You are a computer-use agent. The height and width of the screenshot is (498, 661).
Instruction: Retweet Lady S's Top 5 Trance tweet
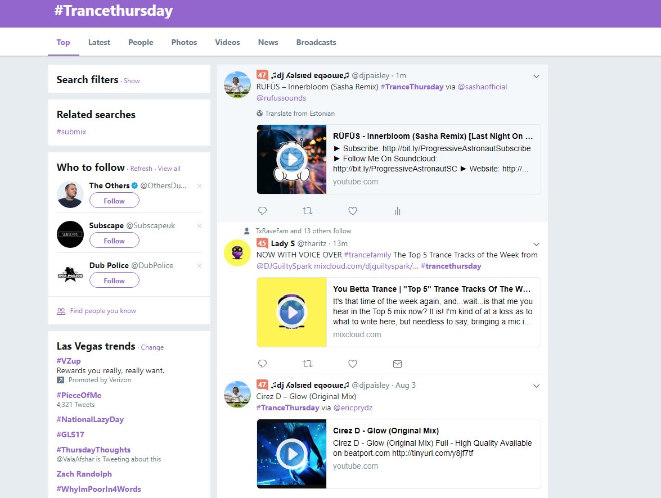307,364
